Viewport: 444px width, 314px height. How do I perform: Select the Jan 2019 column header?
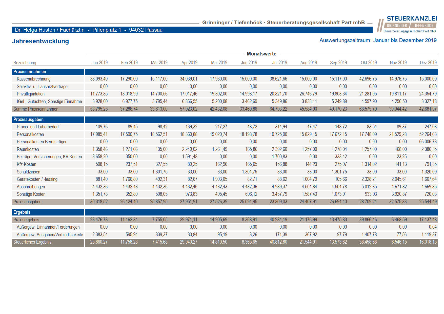[x=99, y=63]
